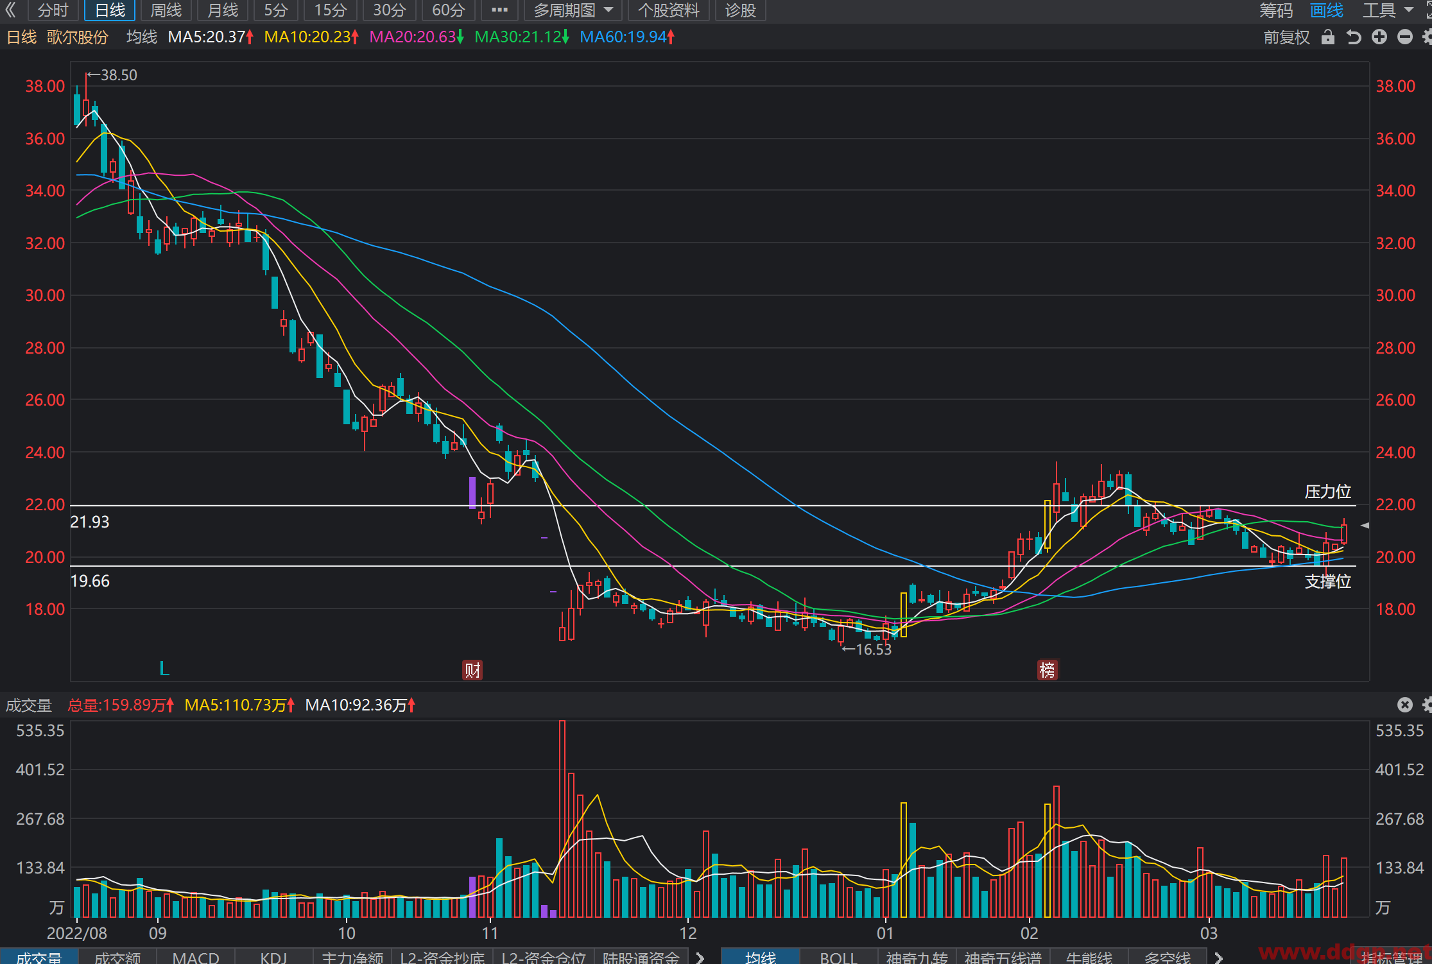Toggle the 画线 drawing mode
The image size is (1432, 964).
[1327, 10]
